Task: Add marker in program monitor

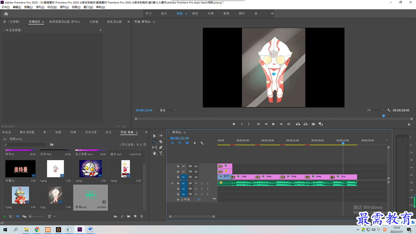Action: [234, 124]
